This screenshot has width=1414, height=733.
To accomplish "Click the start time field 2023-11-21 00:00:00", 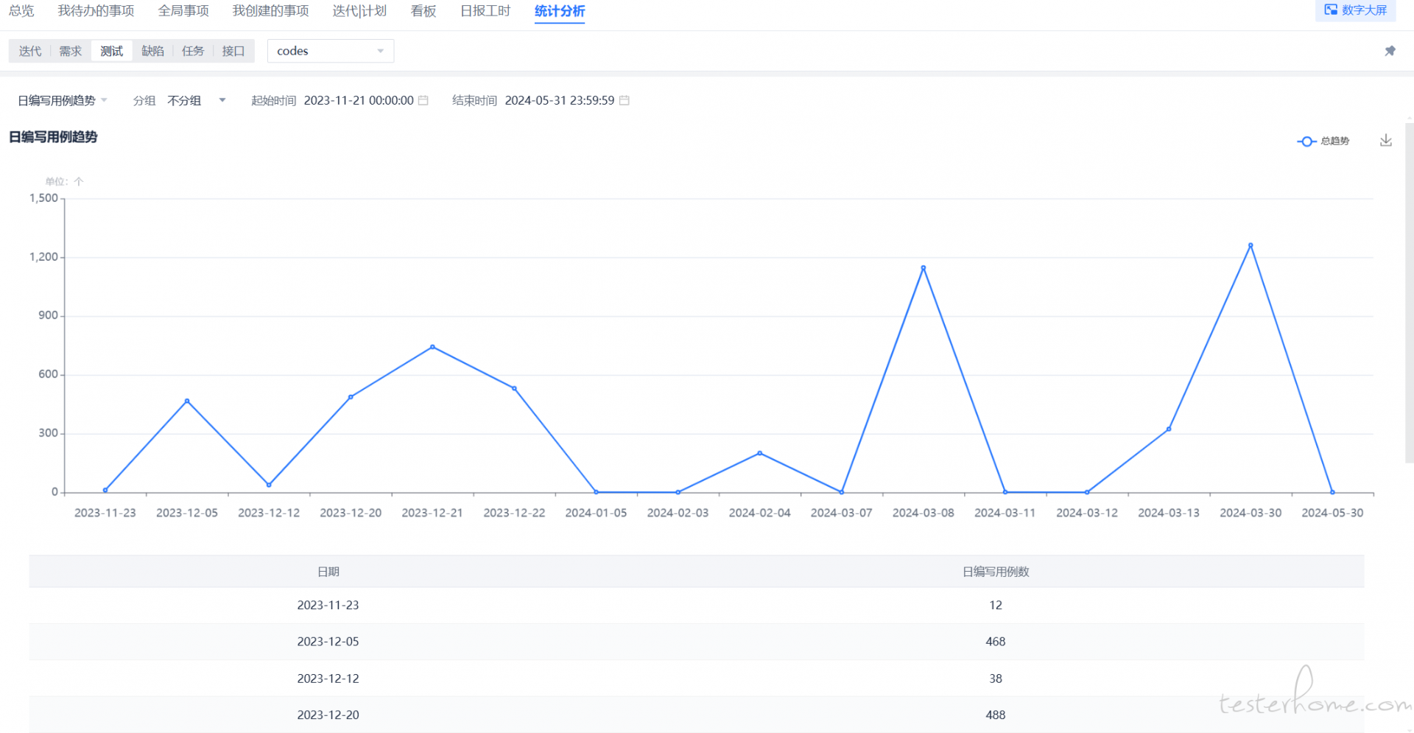I will [359, 100].
